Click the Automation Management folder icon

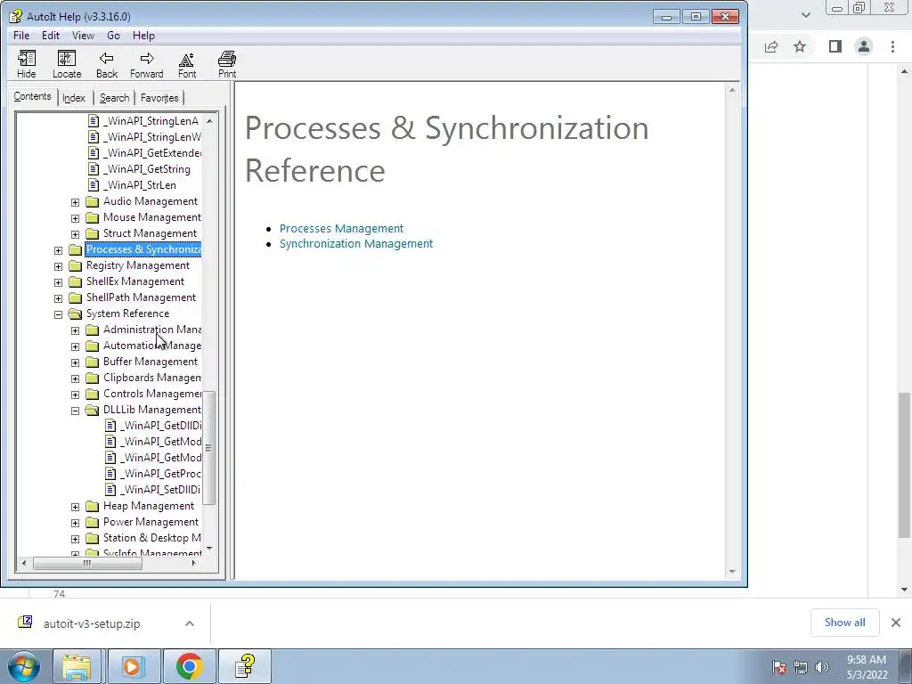92,346
